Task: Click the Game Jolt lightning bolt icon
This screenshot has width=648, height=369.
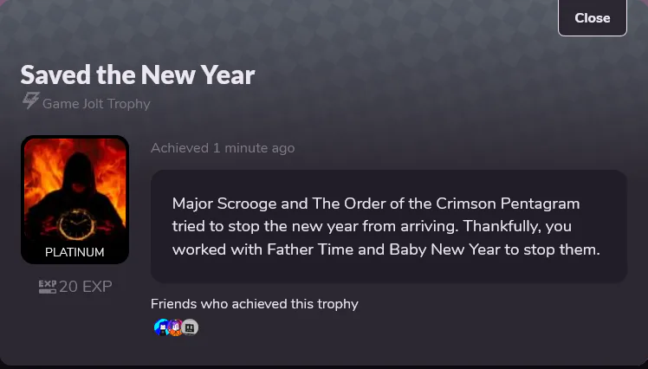Action: pyautogui.click(x=30, y=101)
